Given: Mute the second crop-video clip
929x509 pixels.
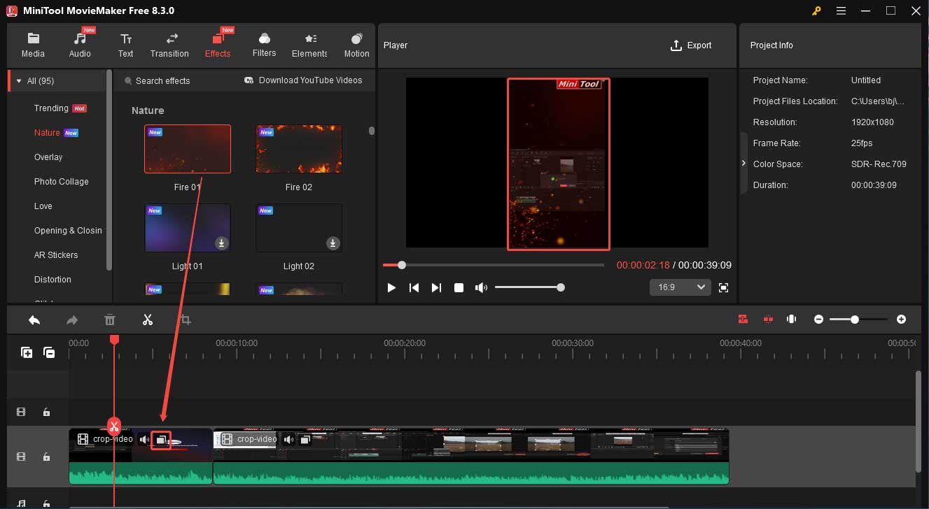Looking at the screenshot, I should point(288,440).
